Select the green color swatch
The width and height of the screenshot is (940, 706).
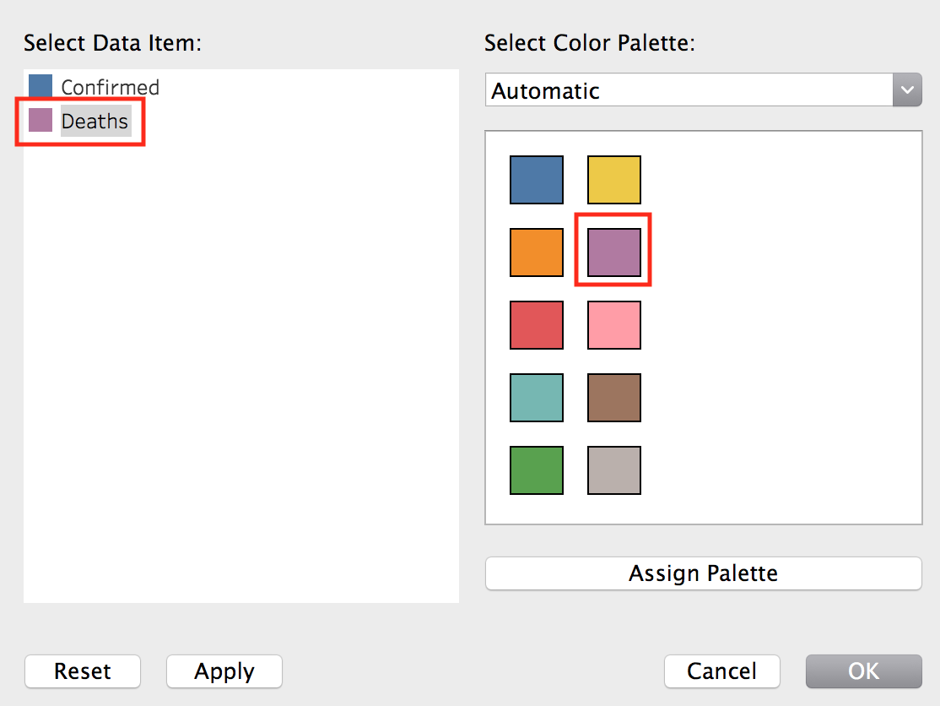pyautogui.click(x=536, y=470)
